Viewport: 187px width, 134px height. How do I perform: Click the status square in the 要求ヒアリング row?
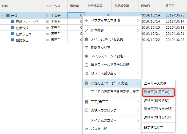47,21
